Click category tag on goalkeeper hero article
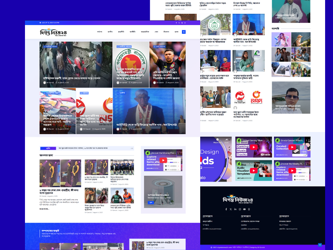 [x=159, y=47]
